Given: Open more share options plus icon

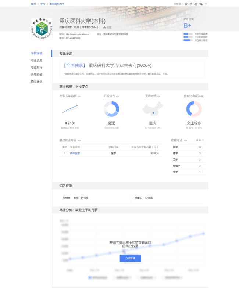Looking at the screenshot, I should click(x=206, y=4).
